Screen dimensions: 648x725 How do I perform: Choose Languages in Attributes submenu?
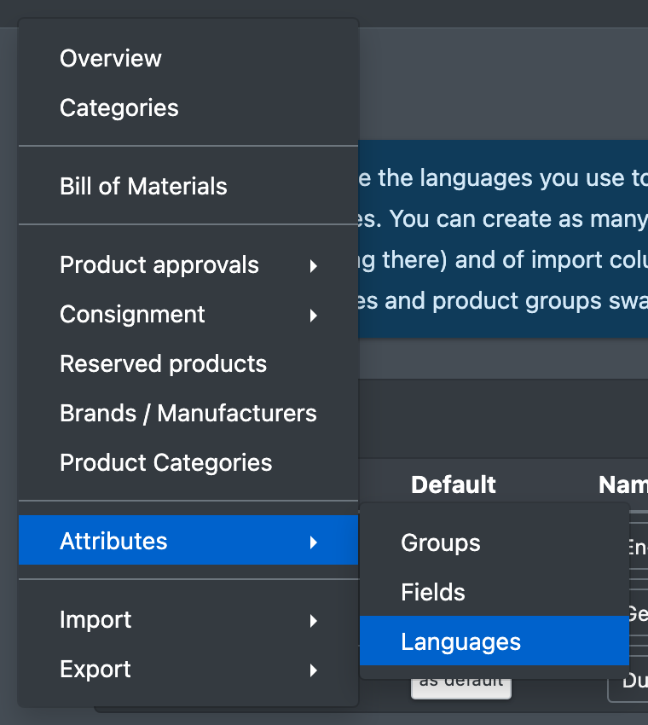click(x=494, y=641)
